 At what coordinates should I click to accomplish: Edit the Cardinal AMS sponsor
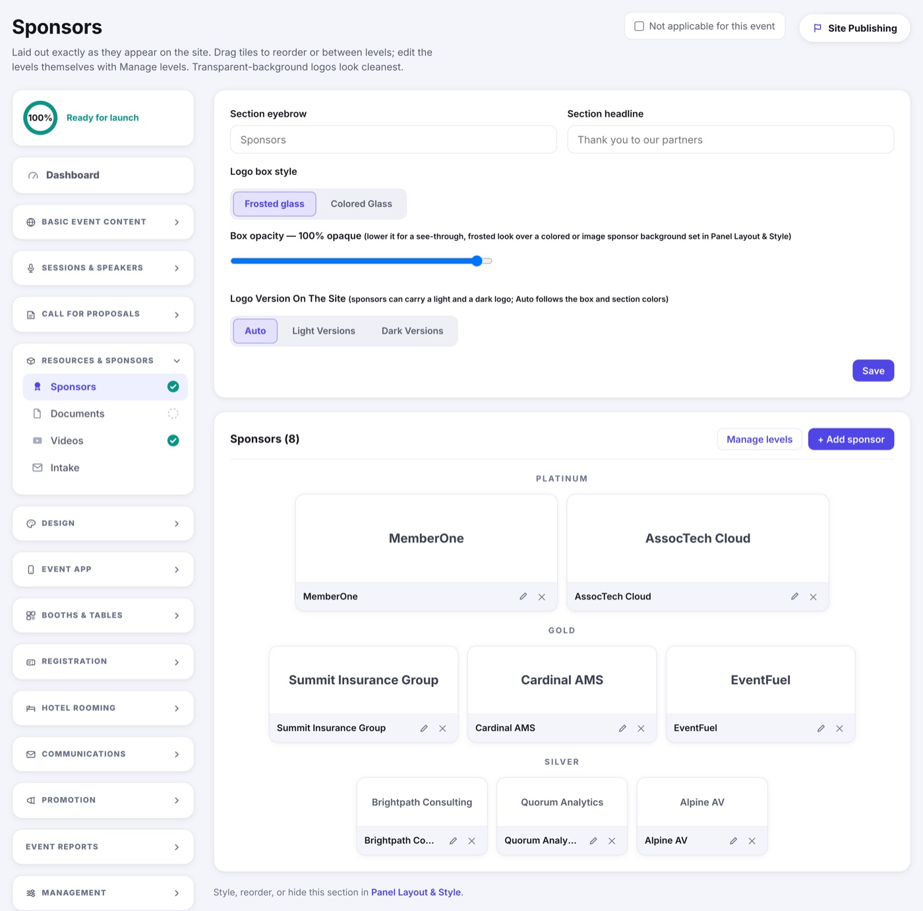pos(622,728)
